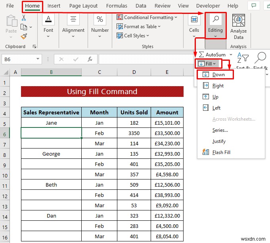Switch to the Data tab
Screen dimensions: 270x243
coord(141,6)
